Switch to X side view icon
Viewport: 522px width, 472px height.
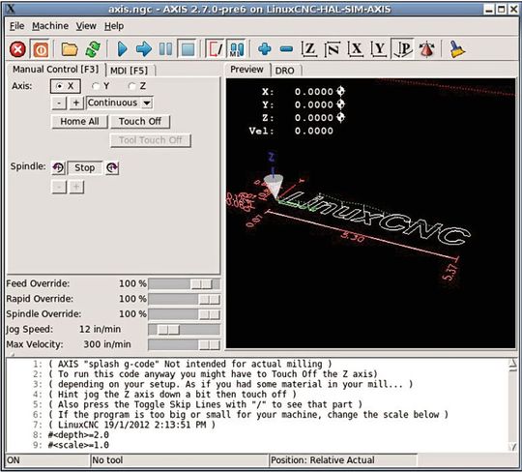(356, 49)
